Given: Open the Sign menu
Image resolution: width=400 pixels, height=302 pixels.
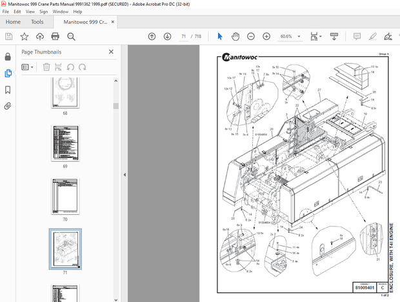Looking at the screenshot, I should point(44,12).
